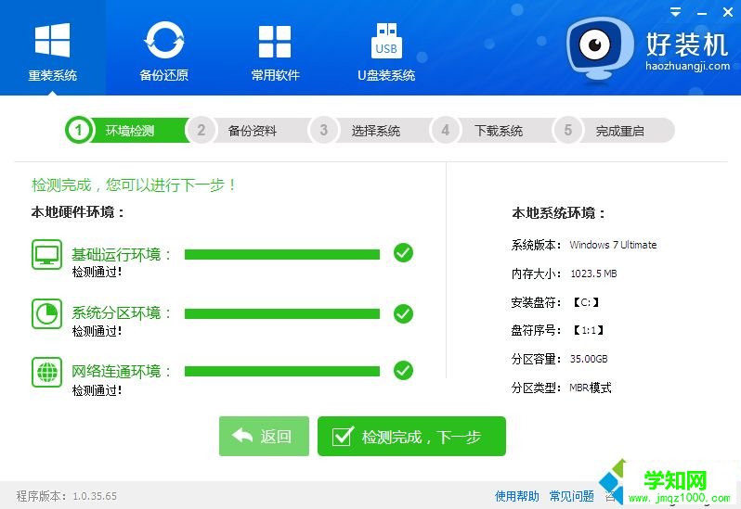Click the Windows logo icon
The image size is (741, 509).
click(52, 40)
